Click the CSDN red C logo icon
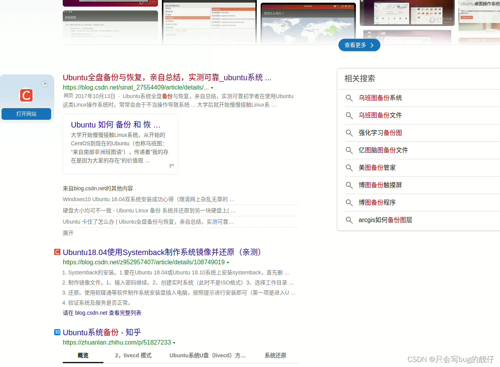Viewport: 500px width, 367px height. click(26, 95)
